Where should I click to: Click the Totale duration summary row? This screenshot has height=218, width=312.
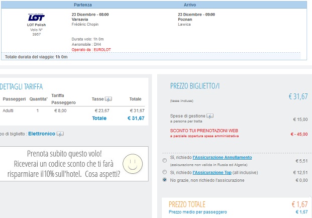[x=151, y=57]
